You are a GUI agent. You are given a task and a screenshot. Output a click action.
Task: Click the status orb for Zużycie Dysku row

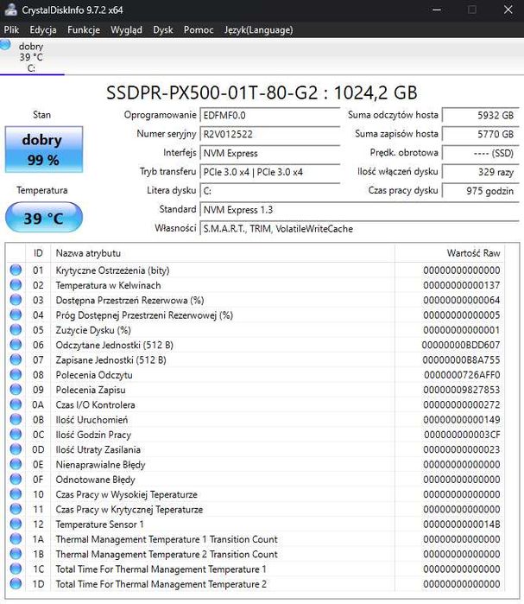click(16, 330)
